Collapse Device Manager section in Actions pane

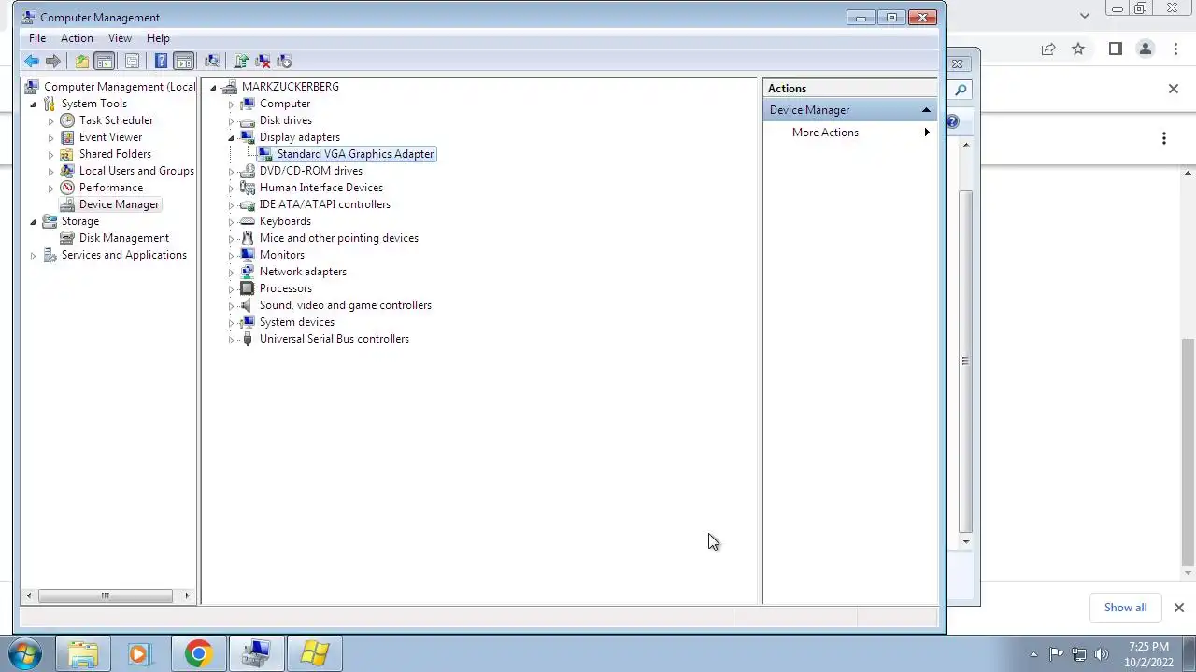926,110
